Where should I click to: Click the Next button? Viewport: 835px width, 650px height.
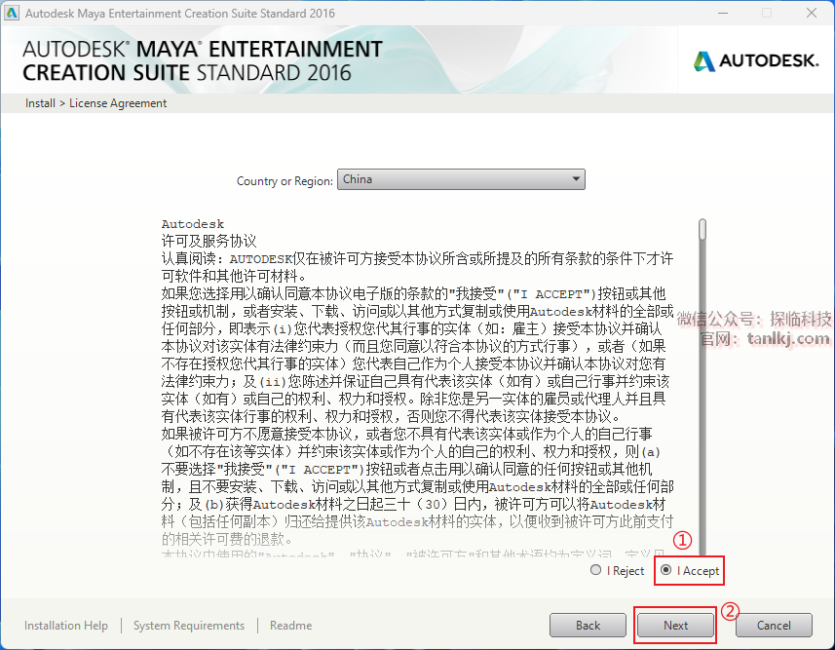click(x=675, y=625)
